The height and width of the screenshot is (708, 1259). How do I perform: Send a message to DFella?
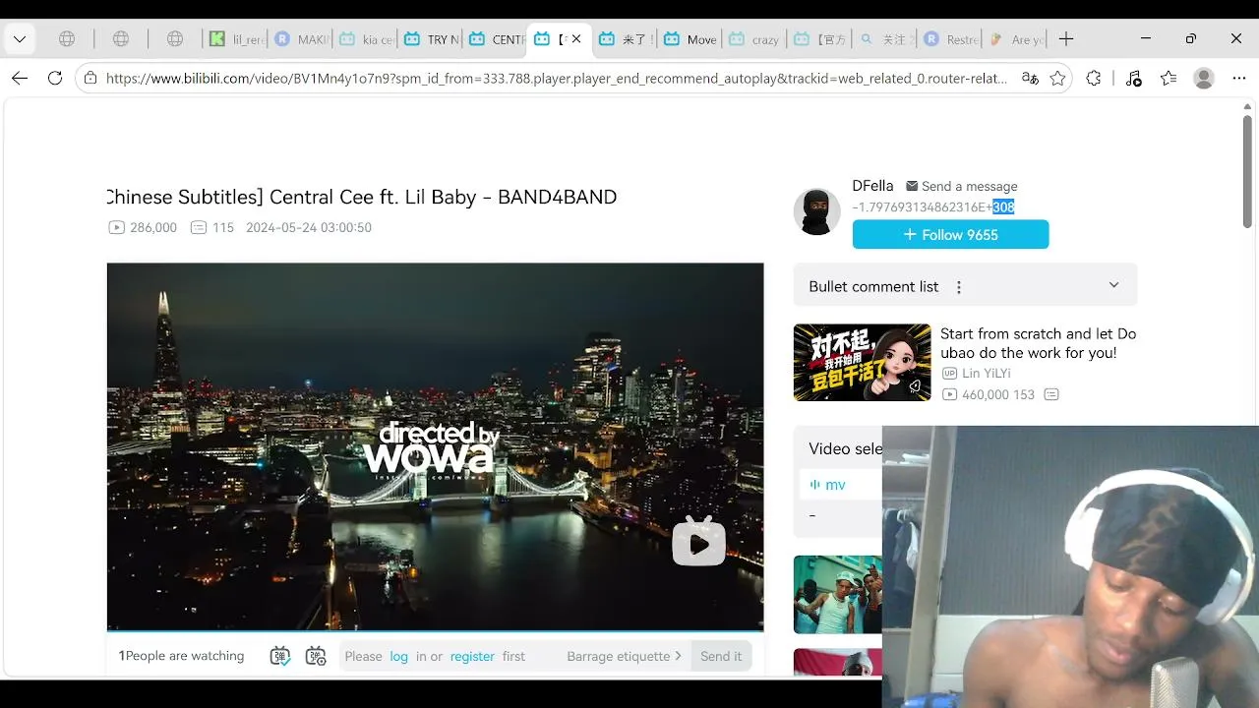pyautogui.click(x=962, y=186)
